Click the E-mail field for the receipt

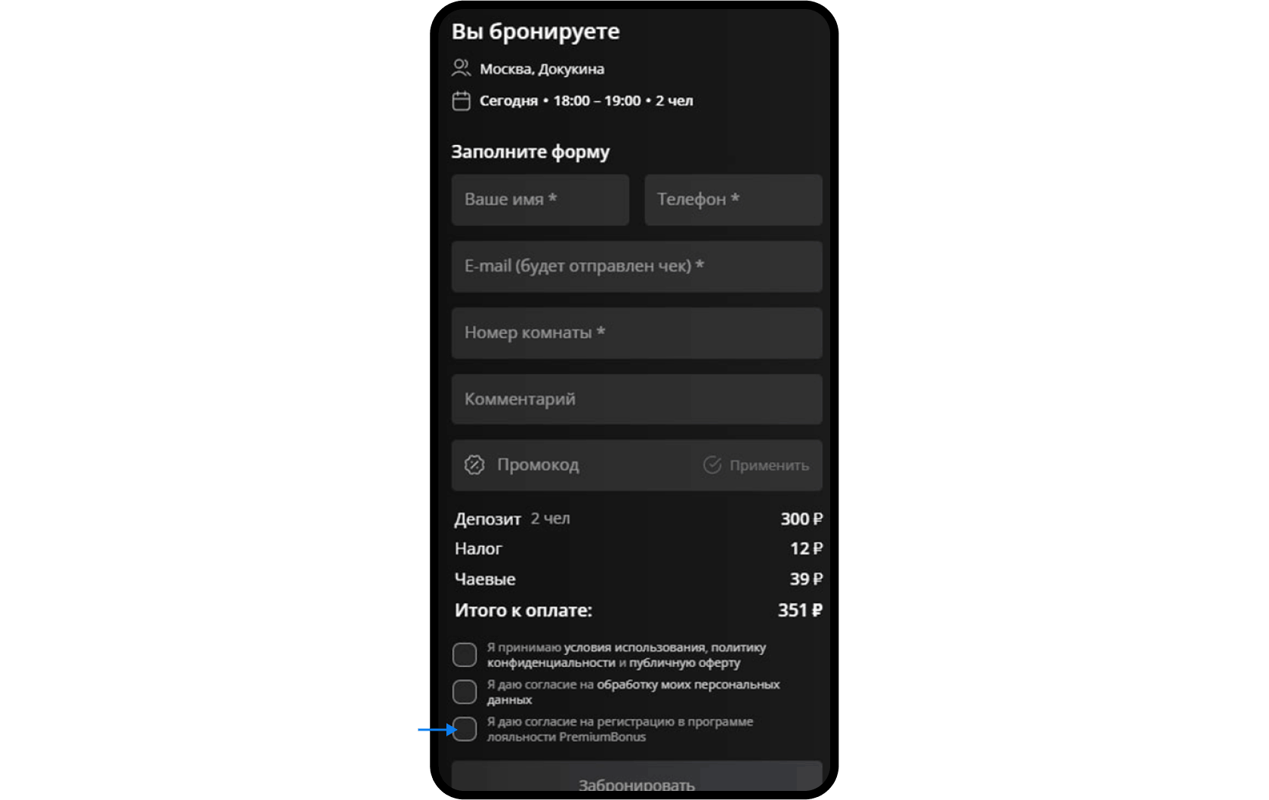[x=636, y=266]
